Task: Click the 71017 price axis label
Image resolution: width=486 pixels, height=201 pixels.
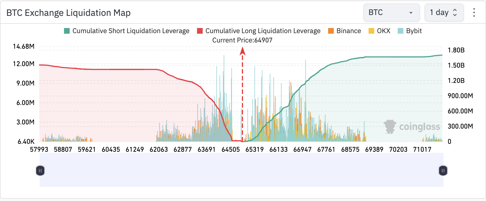Action: (422, 149)
